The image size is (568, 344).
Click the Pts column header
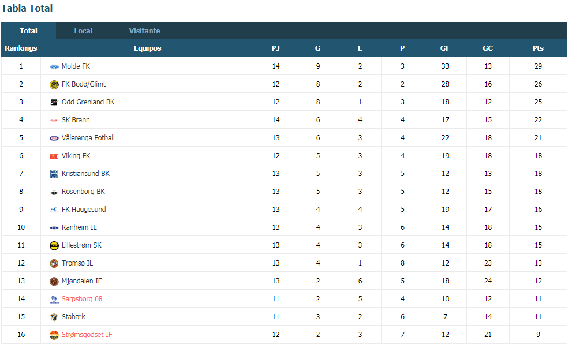538,48
